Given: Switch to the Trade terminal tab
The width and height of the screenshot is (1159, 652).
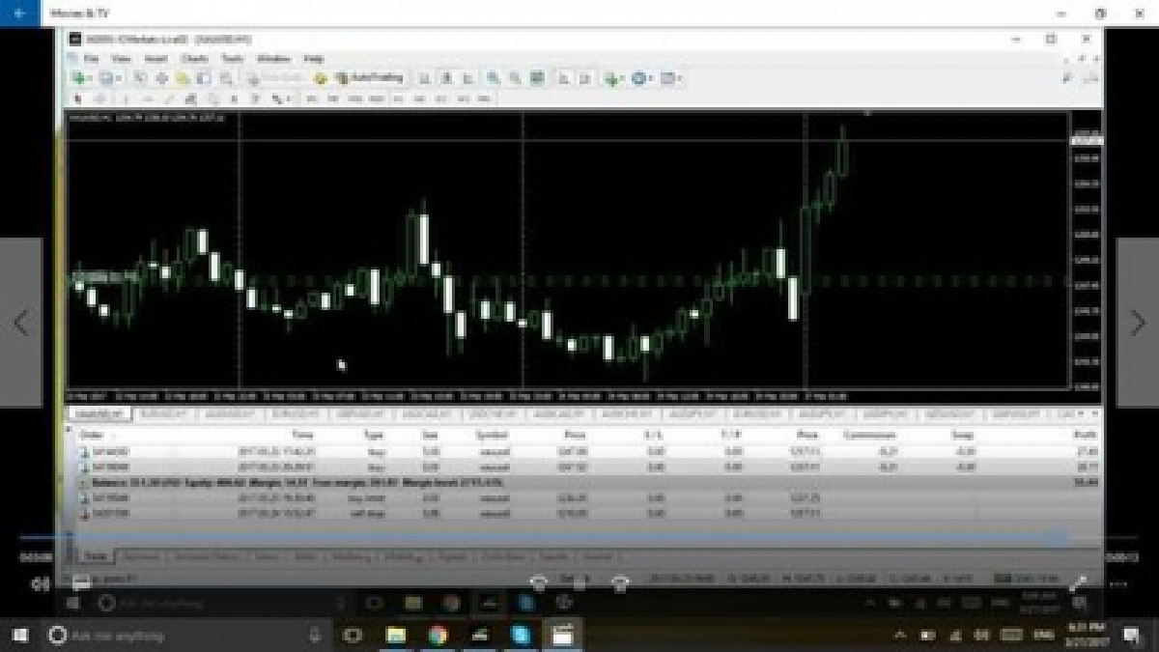Looking at the screenshot, I should coord(95,557).
